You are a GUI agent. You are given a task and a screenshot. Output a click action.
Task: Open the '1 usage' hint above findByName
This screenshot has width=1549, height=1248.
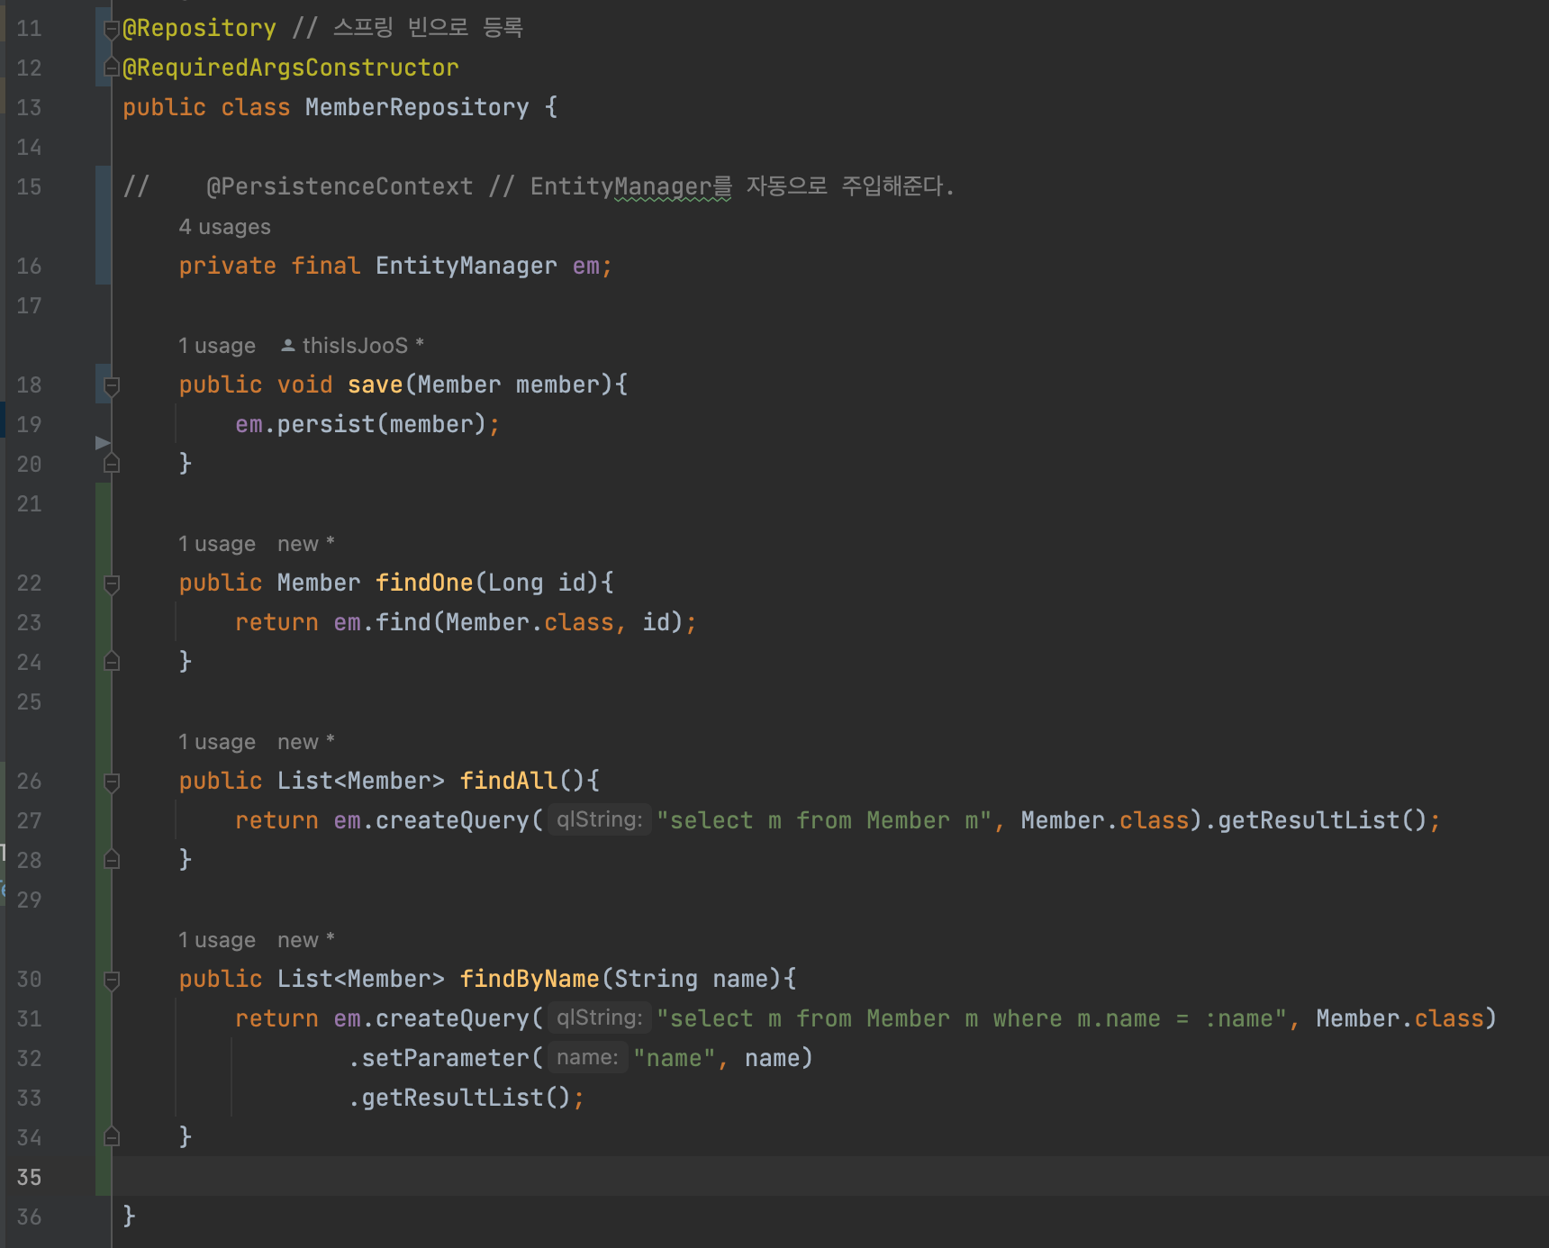click(217, 940)
